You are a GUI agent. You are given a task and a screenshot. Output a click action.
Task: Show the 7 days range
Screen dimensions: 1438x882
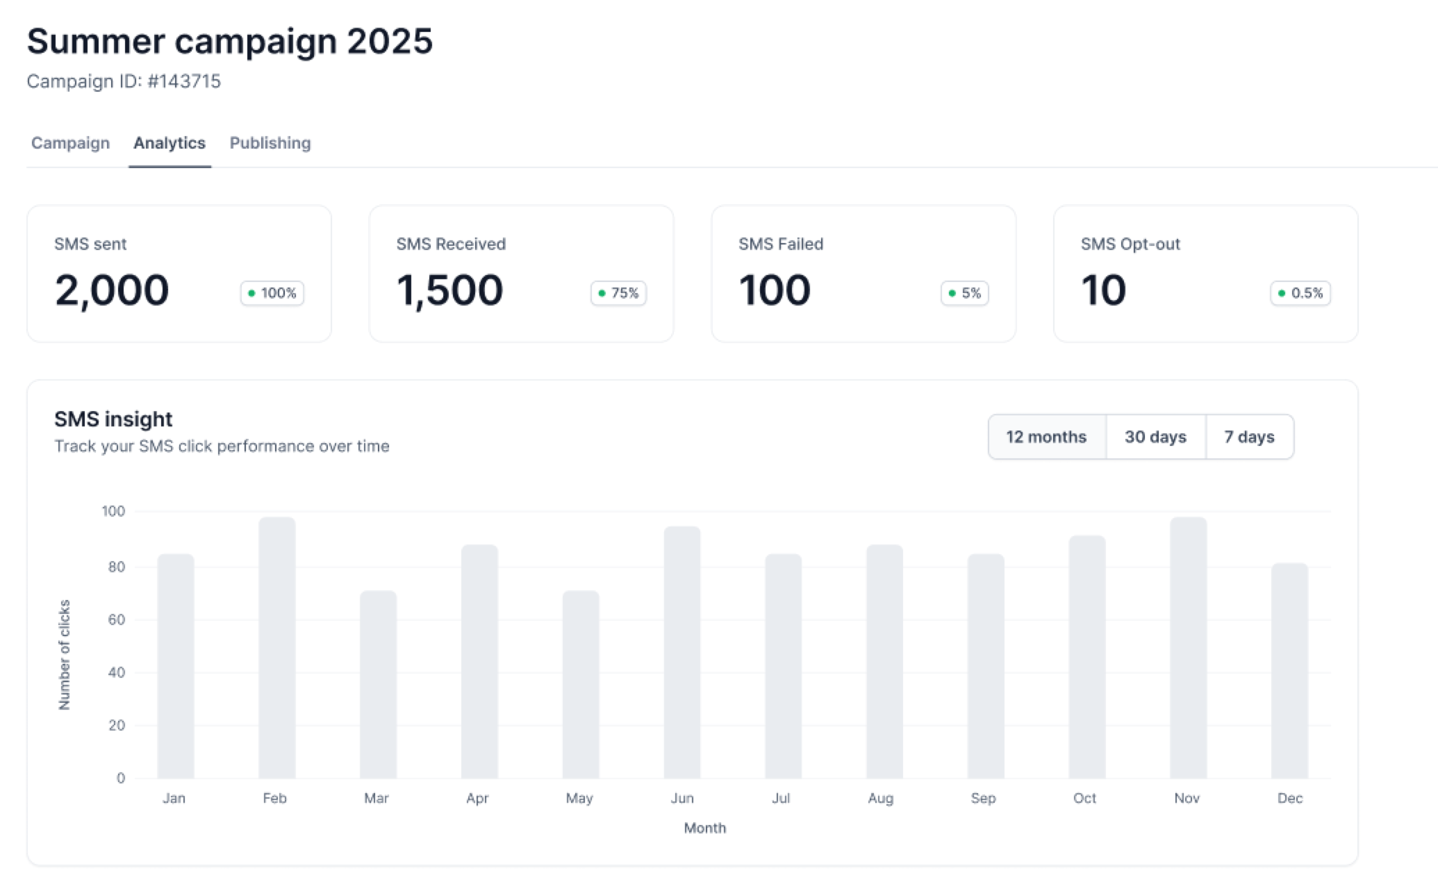click(1249, 437)
